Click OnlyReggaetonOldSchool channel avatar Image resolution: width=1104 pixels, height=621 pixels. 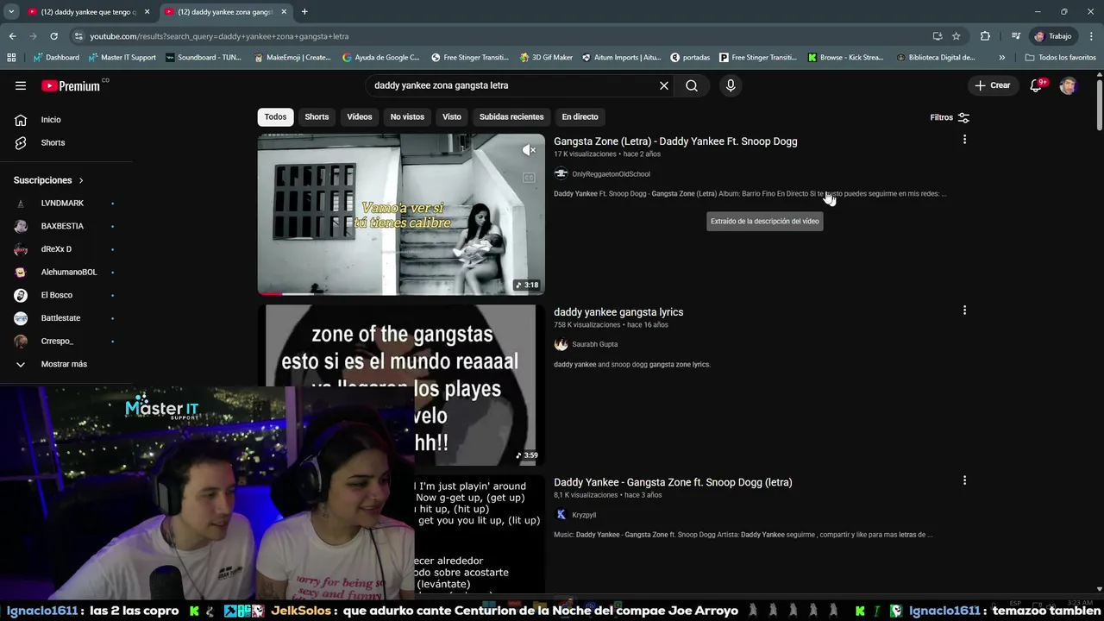[x=561, y=173]
